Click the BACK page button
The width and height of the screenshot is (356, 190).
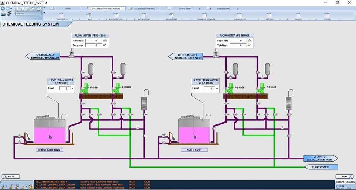click(11, 176)
